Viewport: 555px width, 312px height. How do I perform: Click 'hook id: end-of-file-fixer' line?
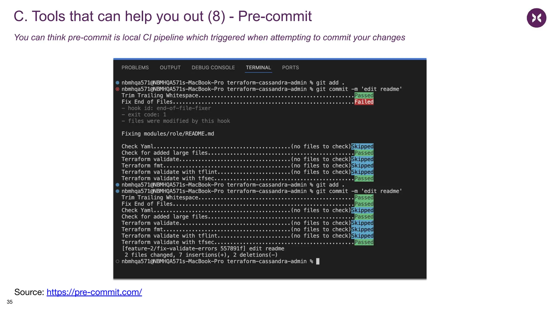[x=166, y=108]
